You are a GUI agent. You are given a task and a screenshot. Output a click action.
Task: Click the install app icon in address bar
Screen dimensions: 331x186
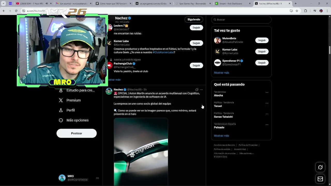pos(291,11)
